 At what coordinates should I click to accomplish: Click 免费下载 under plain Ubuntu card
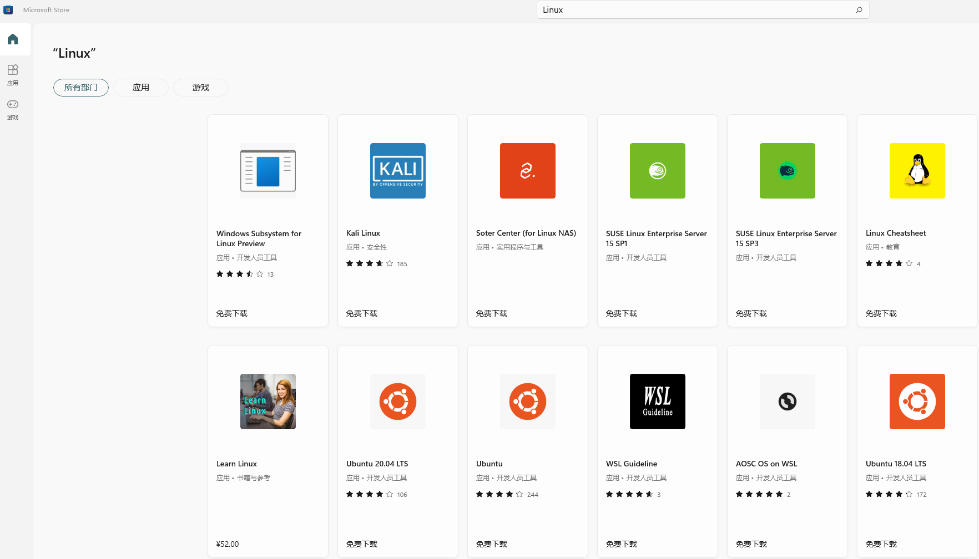492,544
